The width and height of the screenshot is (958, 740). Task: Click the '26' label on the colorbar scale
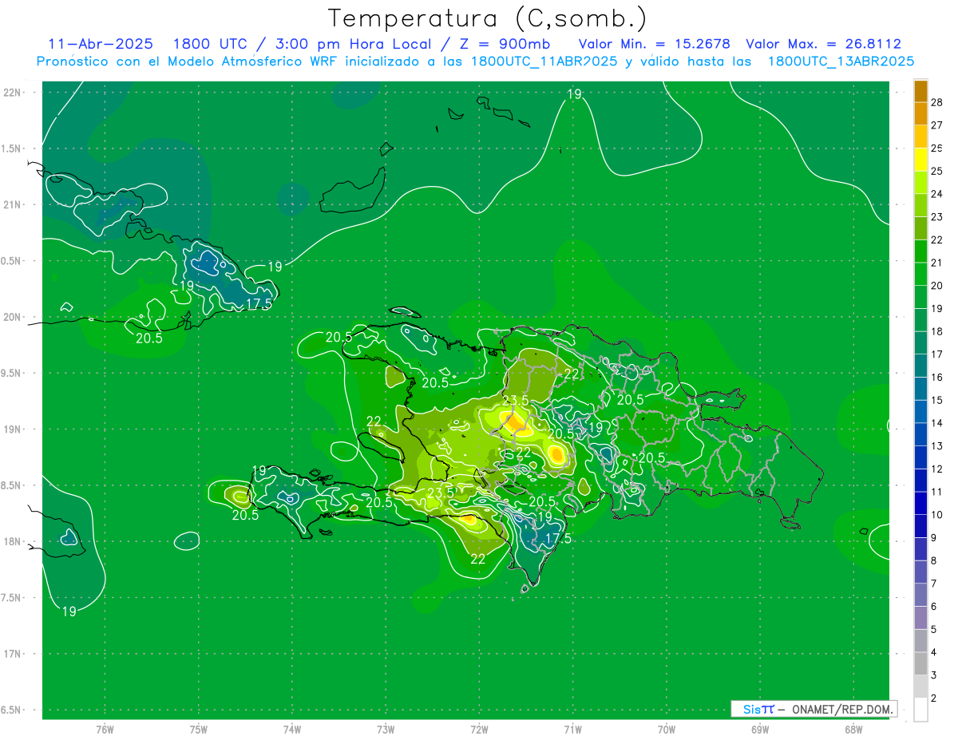click(936, 148)
